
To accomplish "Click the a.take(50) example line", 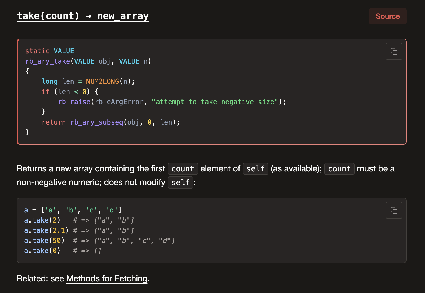I will pyautogui.click(x=44, y=240).
